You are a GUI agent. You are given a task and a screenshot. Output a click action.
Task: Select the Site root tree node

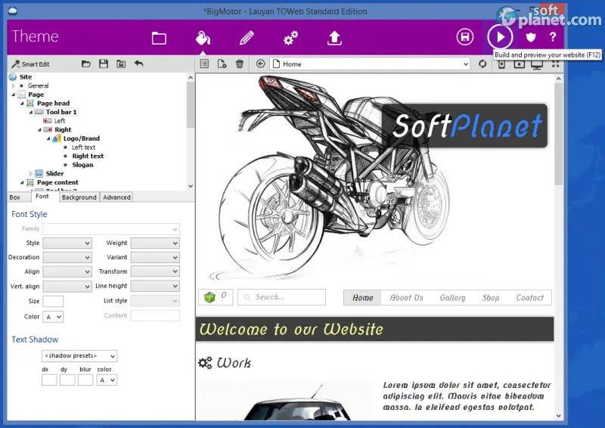(x=26, y=77)
